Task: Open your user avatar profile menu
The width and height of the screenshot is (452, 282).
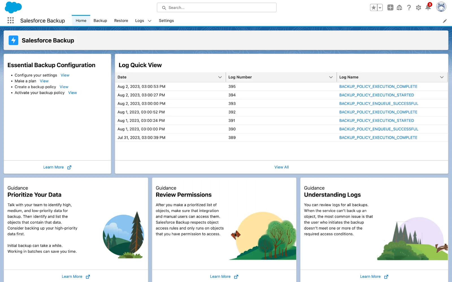Action: pyautogui.click(x=441, y=7)
